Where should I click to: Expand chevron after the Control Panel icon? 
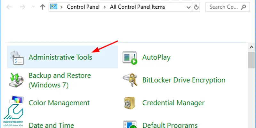coord(61,7)
